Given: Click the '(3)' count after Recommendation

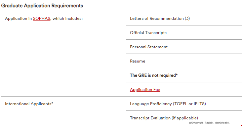Looking at the screenshot, I should pos(187,19).
